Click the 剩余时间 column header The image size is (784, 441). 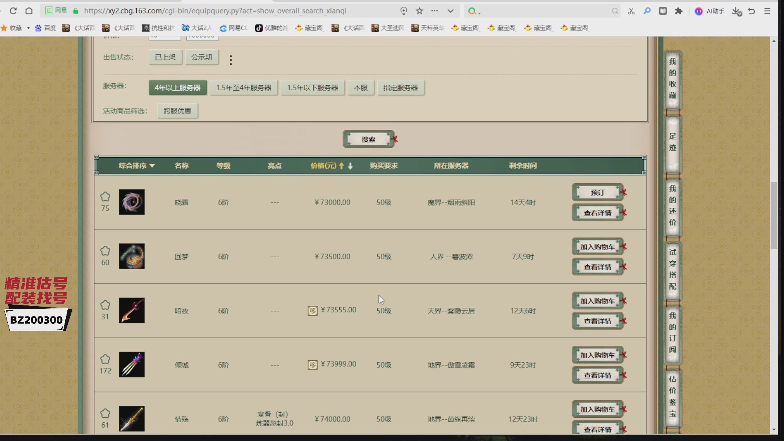click(523, 166)
